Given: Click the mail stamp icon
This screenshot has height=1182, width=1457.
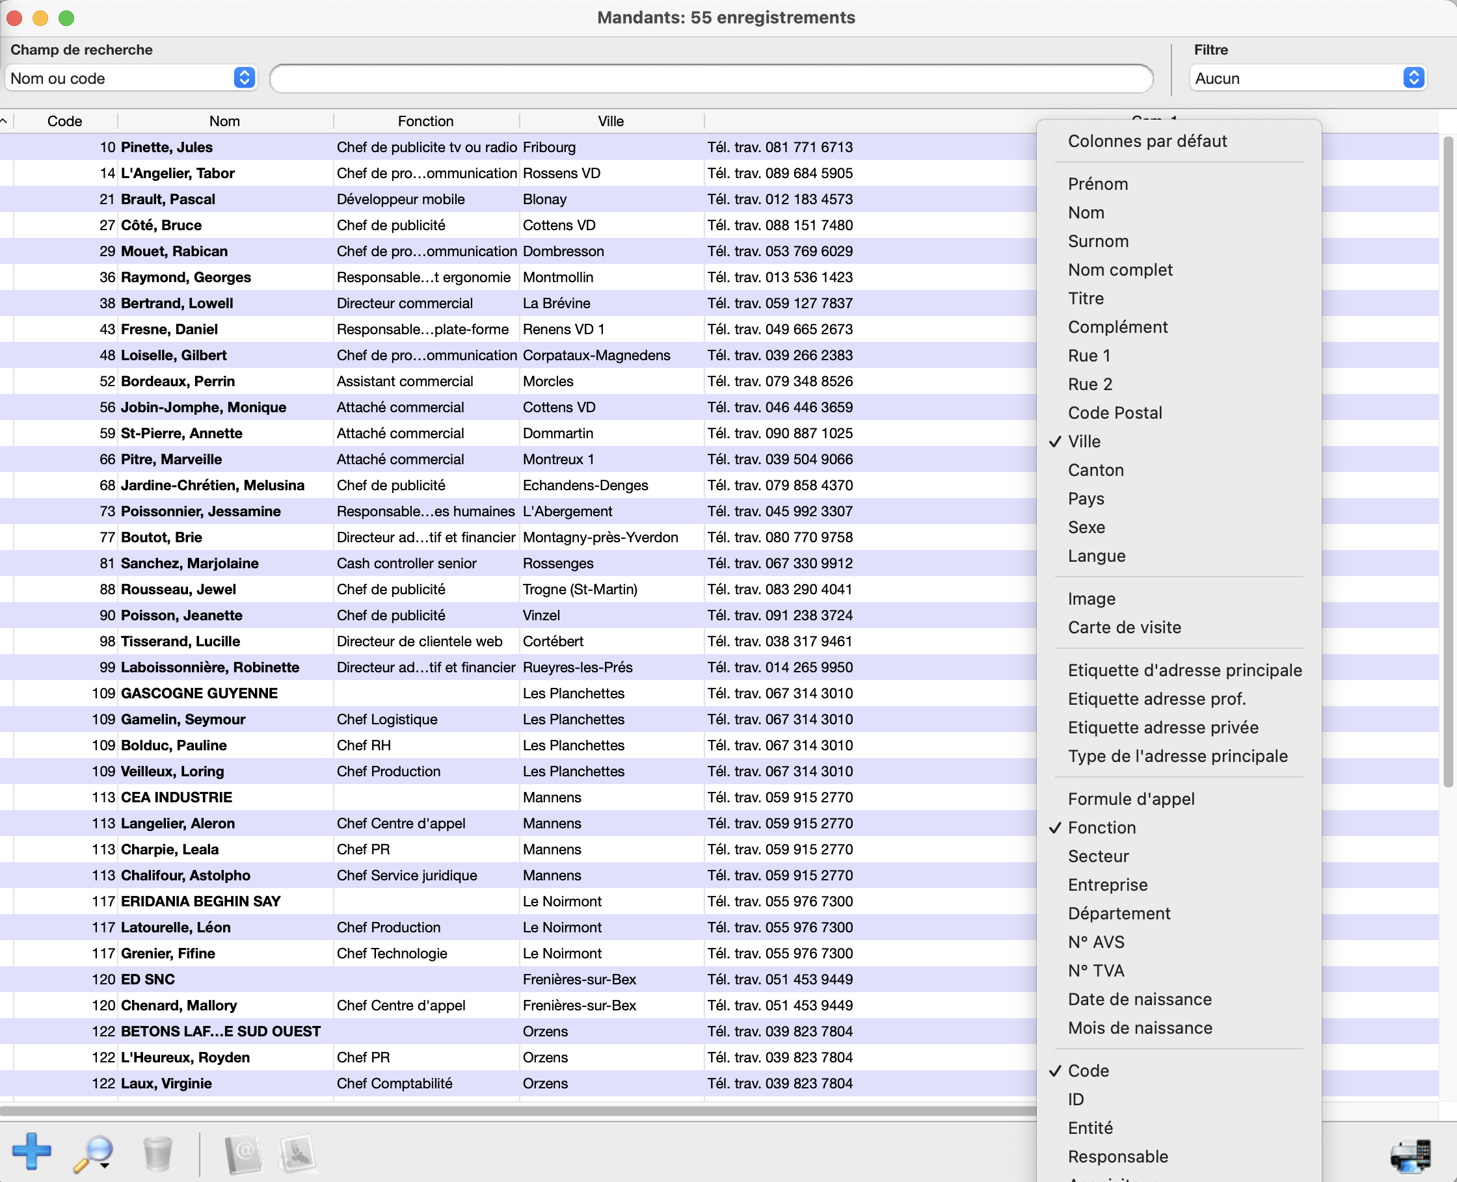Looking at the screenshot, I should point(297,1153).
